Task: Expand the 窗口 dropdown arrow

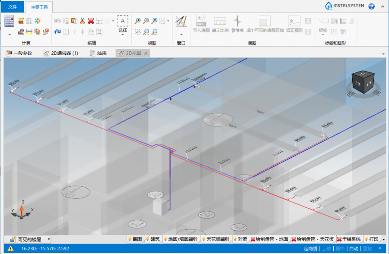Action: [x=181, y=34]
